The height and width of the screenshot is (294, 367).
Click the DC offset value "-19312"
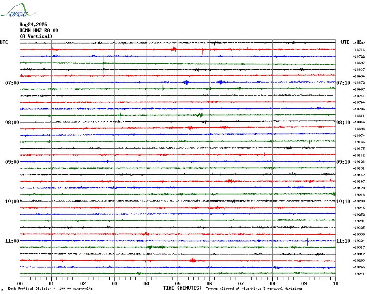tap(359, 254)
